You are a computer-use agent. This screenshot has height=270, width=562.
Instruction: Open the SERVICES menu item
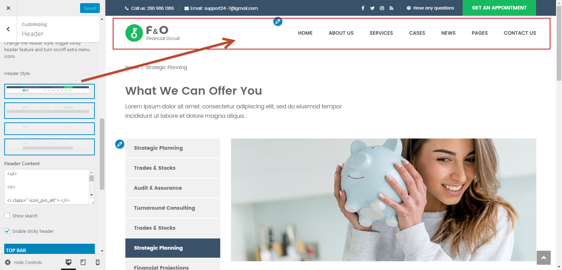point(381,33)
